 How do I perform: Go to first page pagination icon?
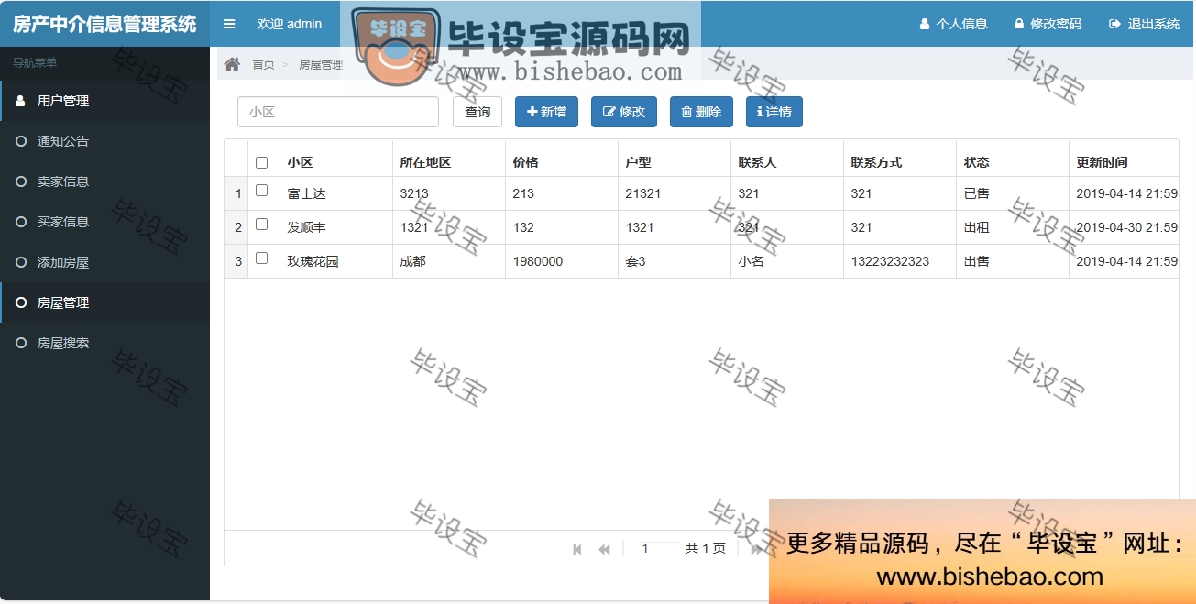tap(577, 549)
